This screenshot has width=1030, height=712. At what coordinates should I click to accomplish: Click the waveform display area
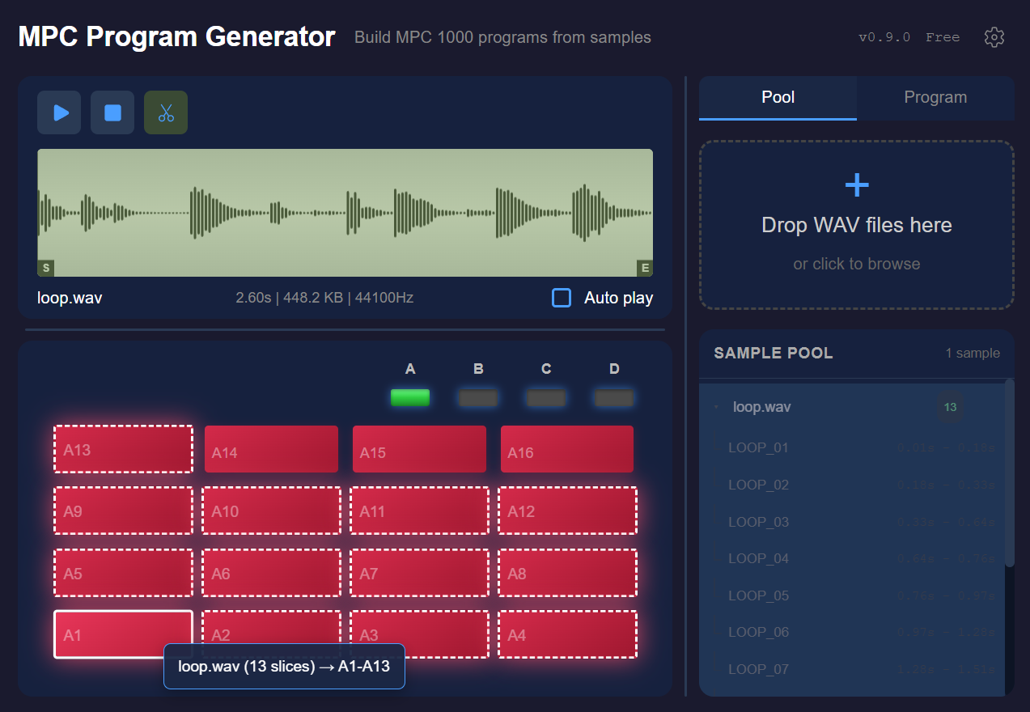345,212
